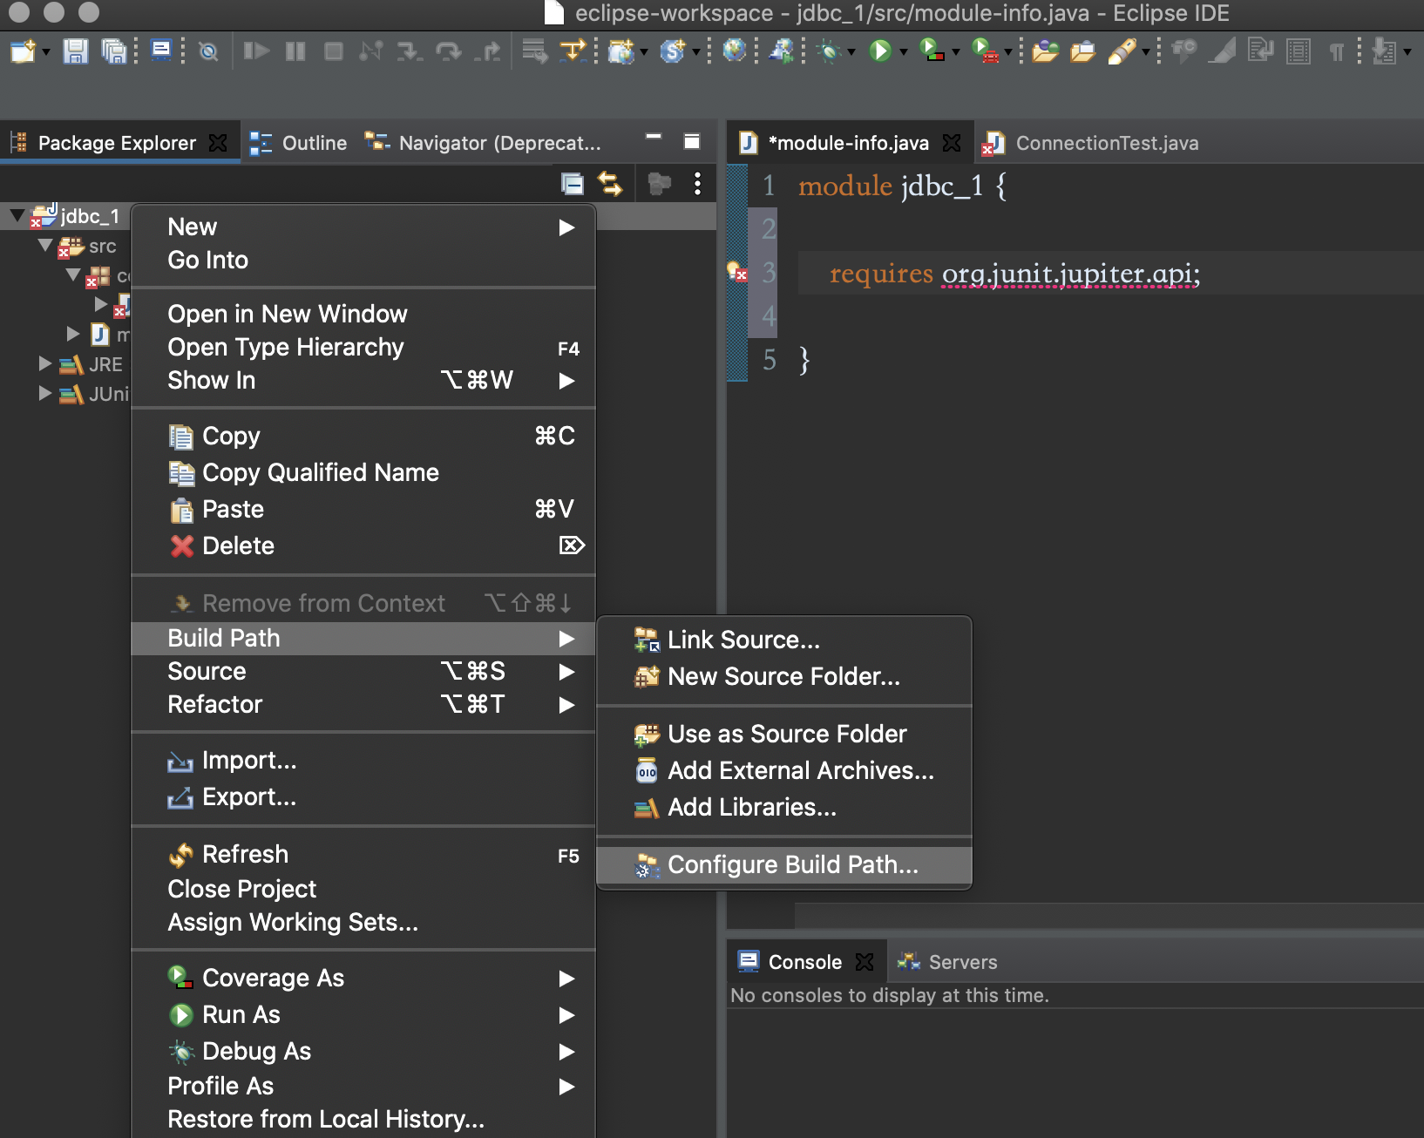1424x1138 pixels.
Task: Switch to the ConnectionTest.java tab
Action: [1107, 143]
